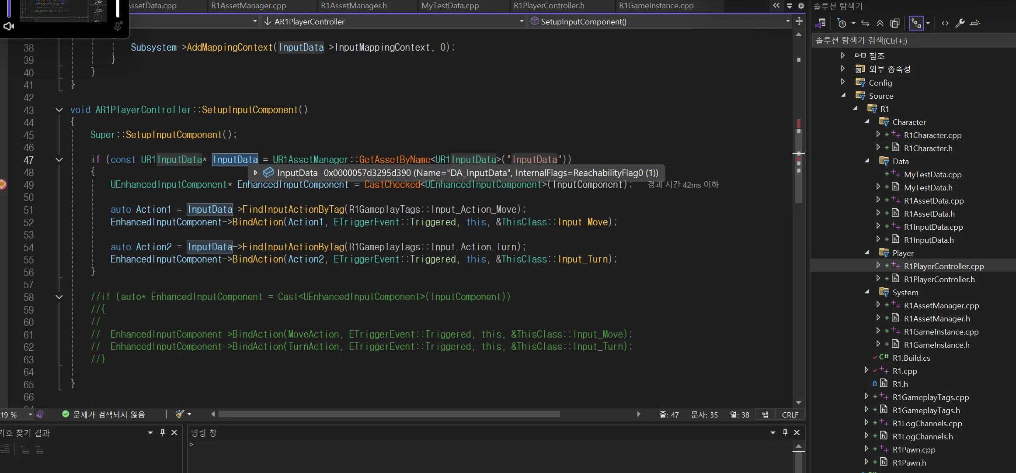
Task: Switch to R1AssetManager.cpp tab
Action: pyautogui.click(x=248, y=6)
